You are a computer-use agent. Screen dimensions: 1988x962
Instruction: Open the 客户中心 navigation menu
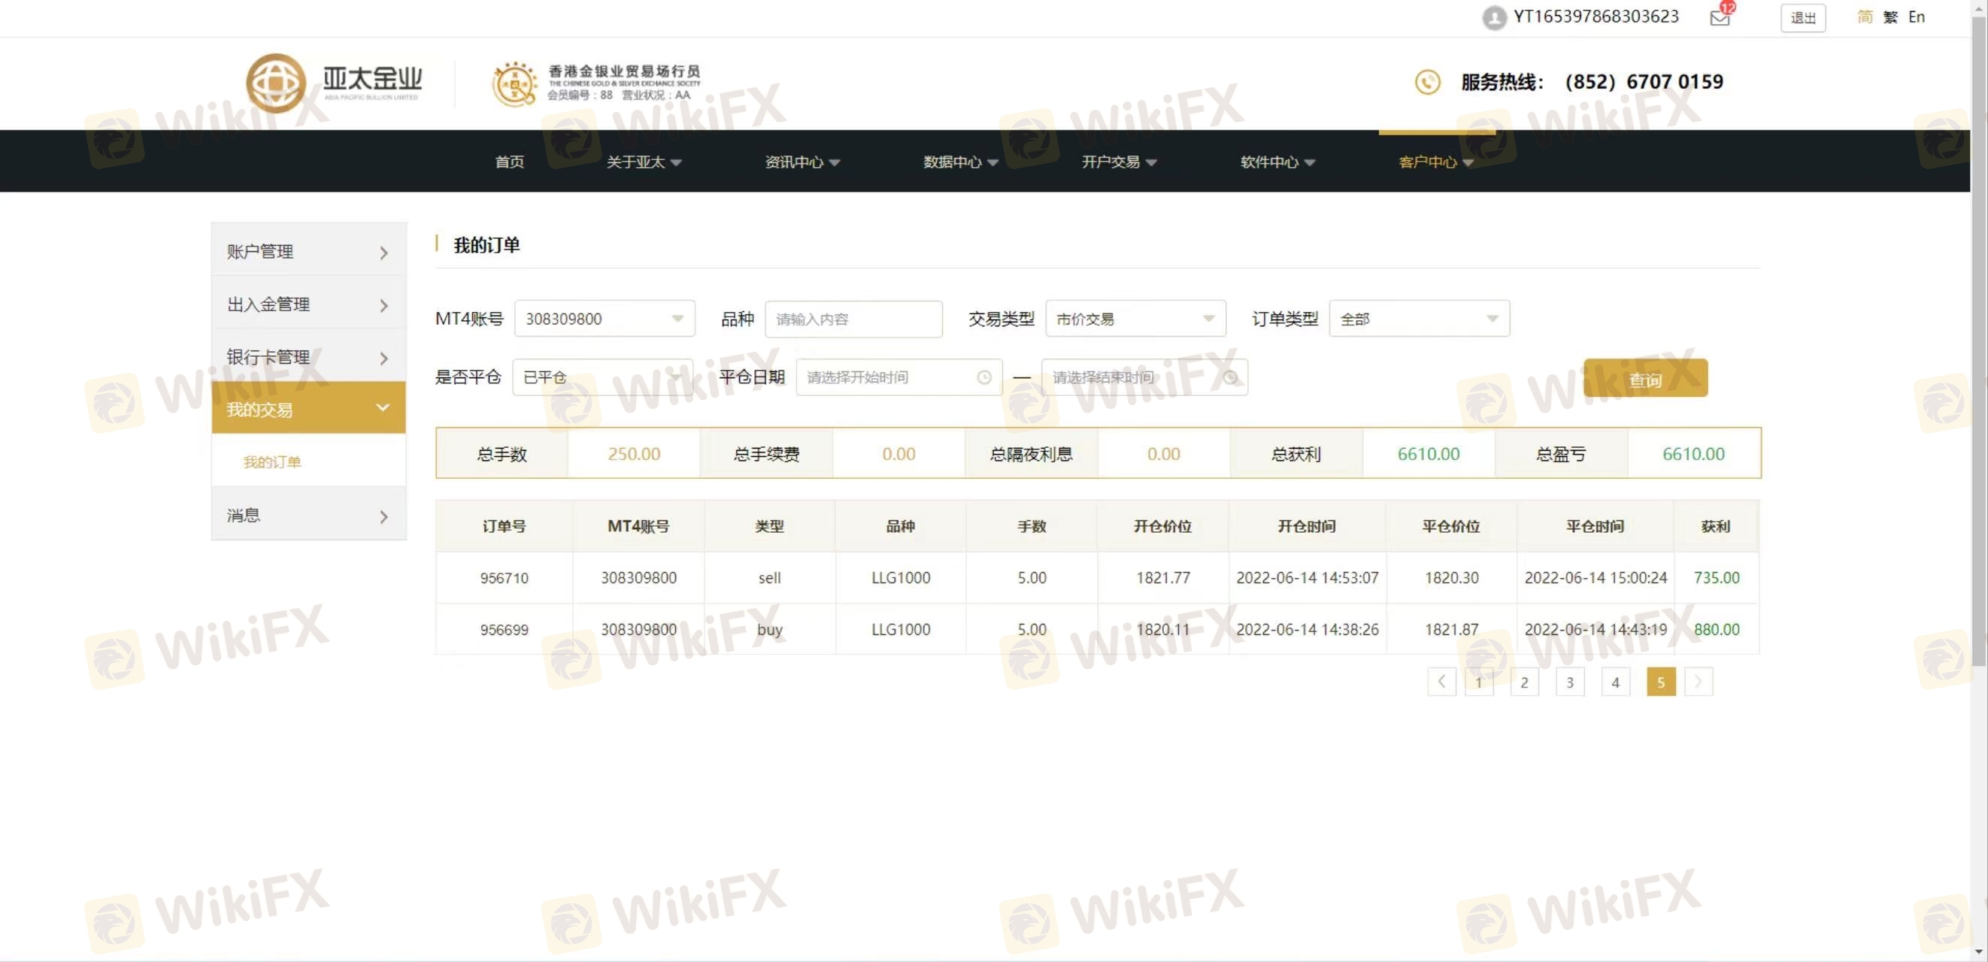1435,162
